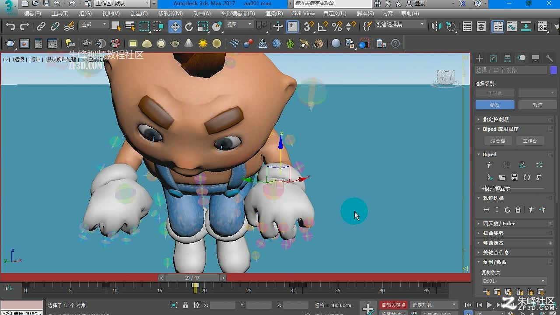Click the yellow Sun light icon
The image size is (560, 315).
(x=203, y=43)
